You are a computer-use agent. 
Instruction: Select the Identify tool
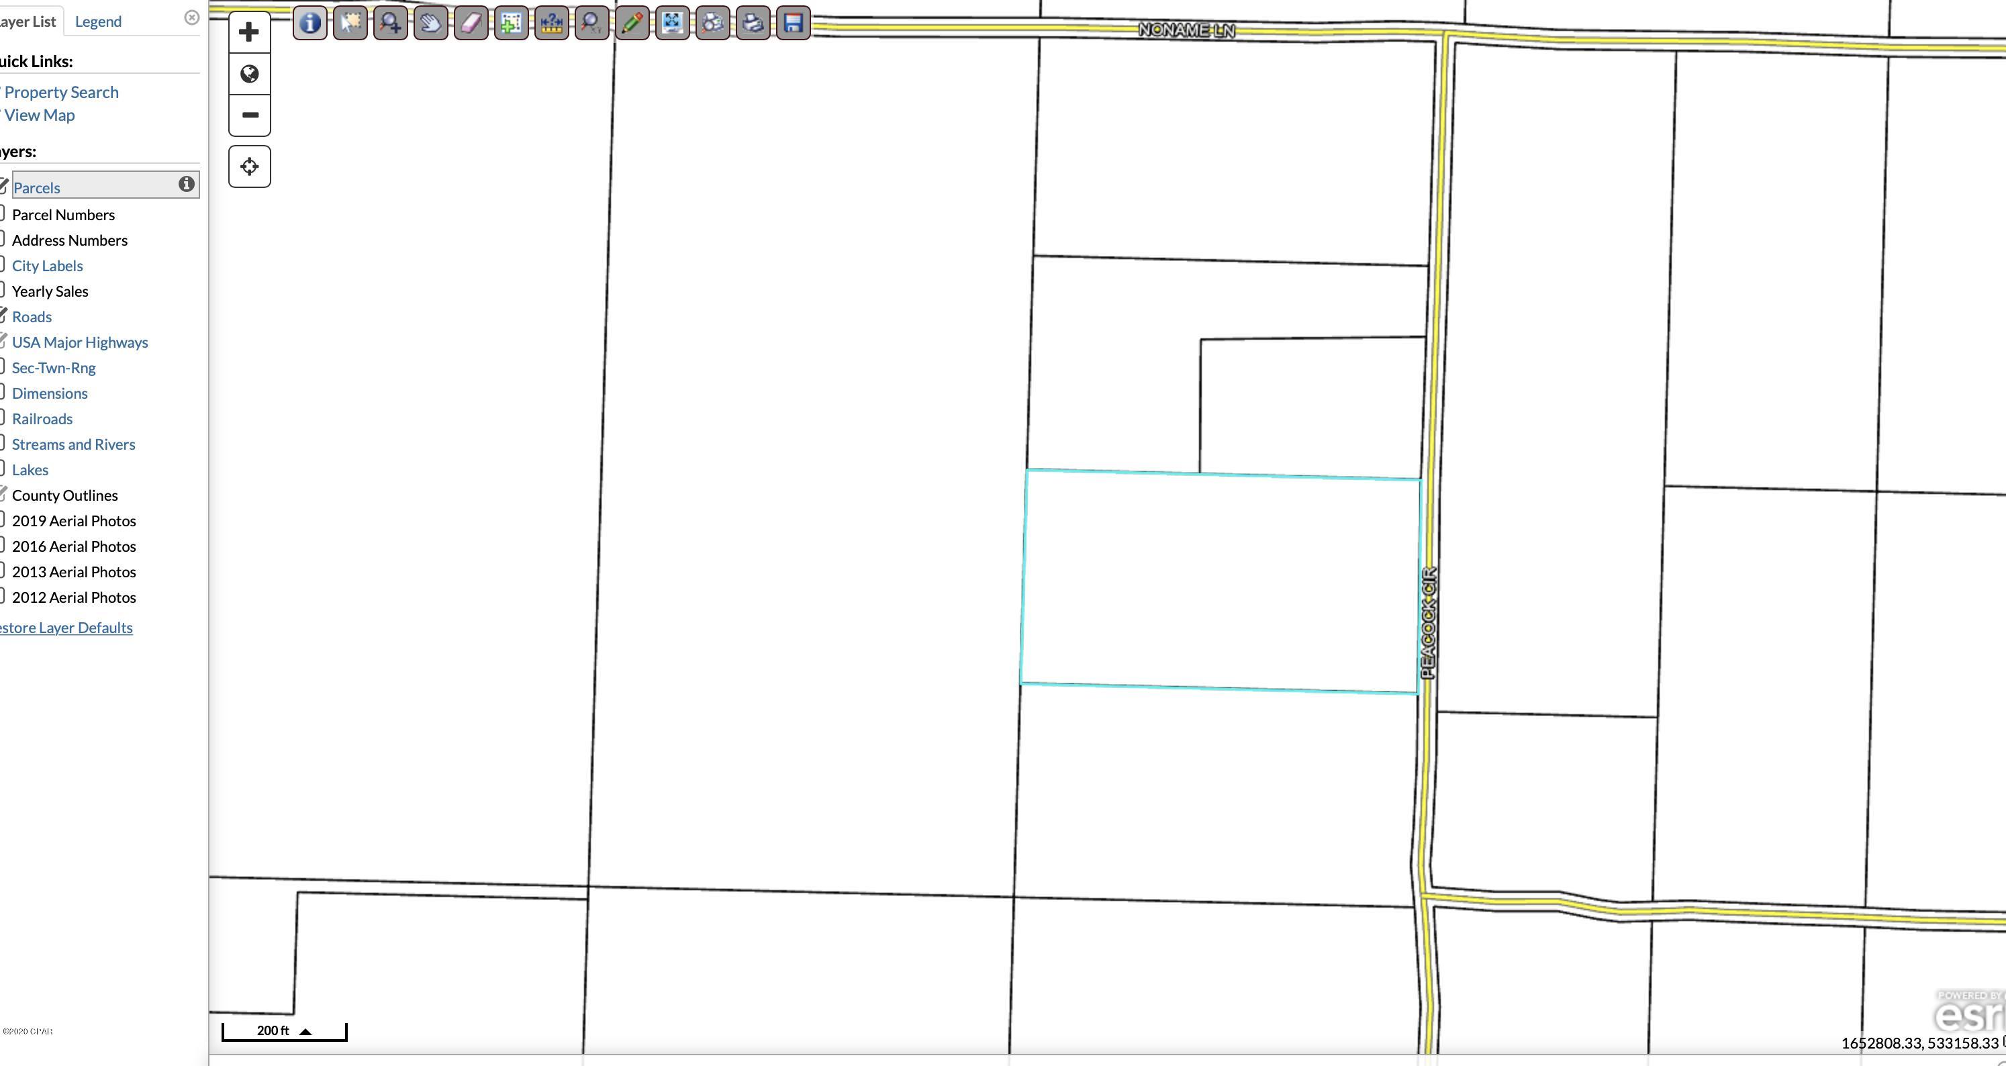point(309,23)
